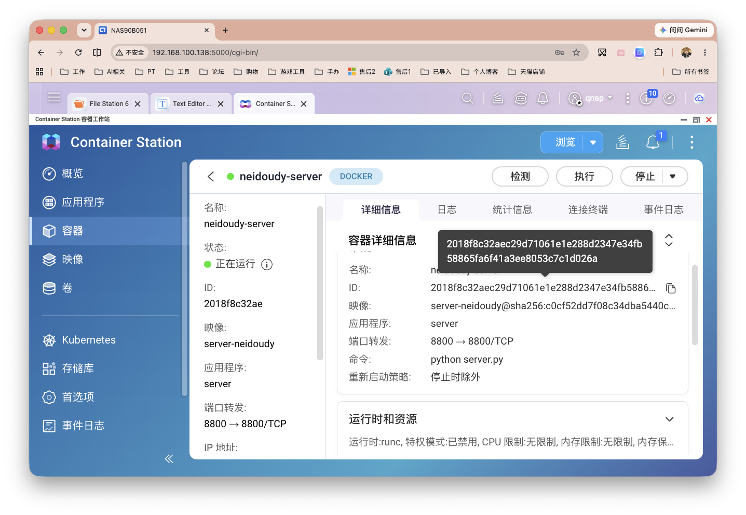
Task: Open QTS info center with badge 10
Action: [647, 97]
